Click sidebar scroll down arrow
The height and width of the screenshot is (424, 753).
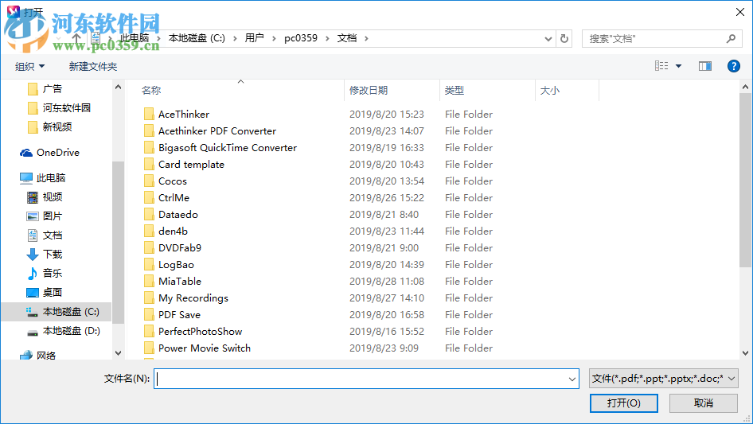[118, 353]
